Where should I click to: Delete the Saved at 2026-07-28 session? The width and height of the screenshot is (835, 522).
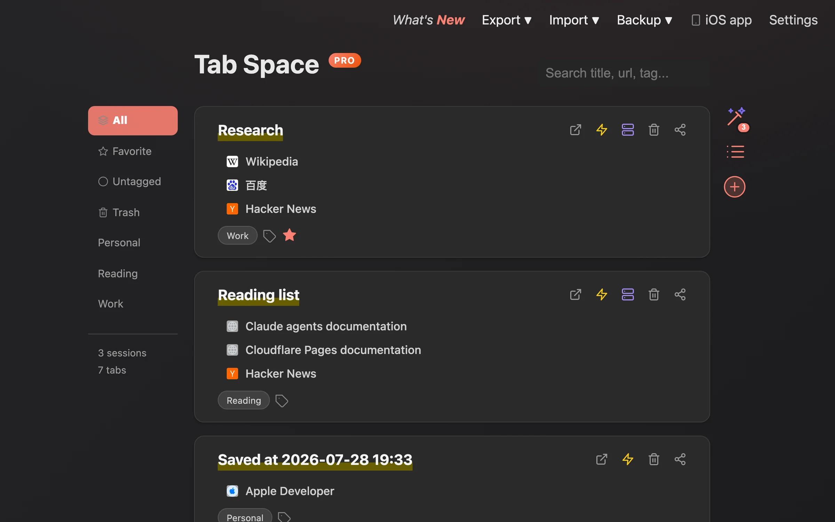(654, 459)
